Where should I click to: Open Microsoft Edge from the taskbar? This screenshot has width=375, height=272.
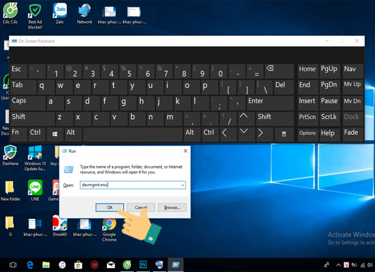pos(30,265)
